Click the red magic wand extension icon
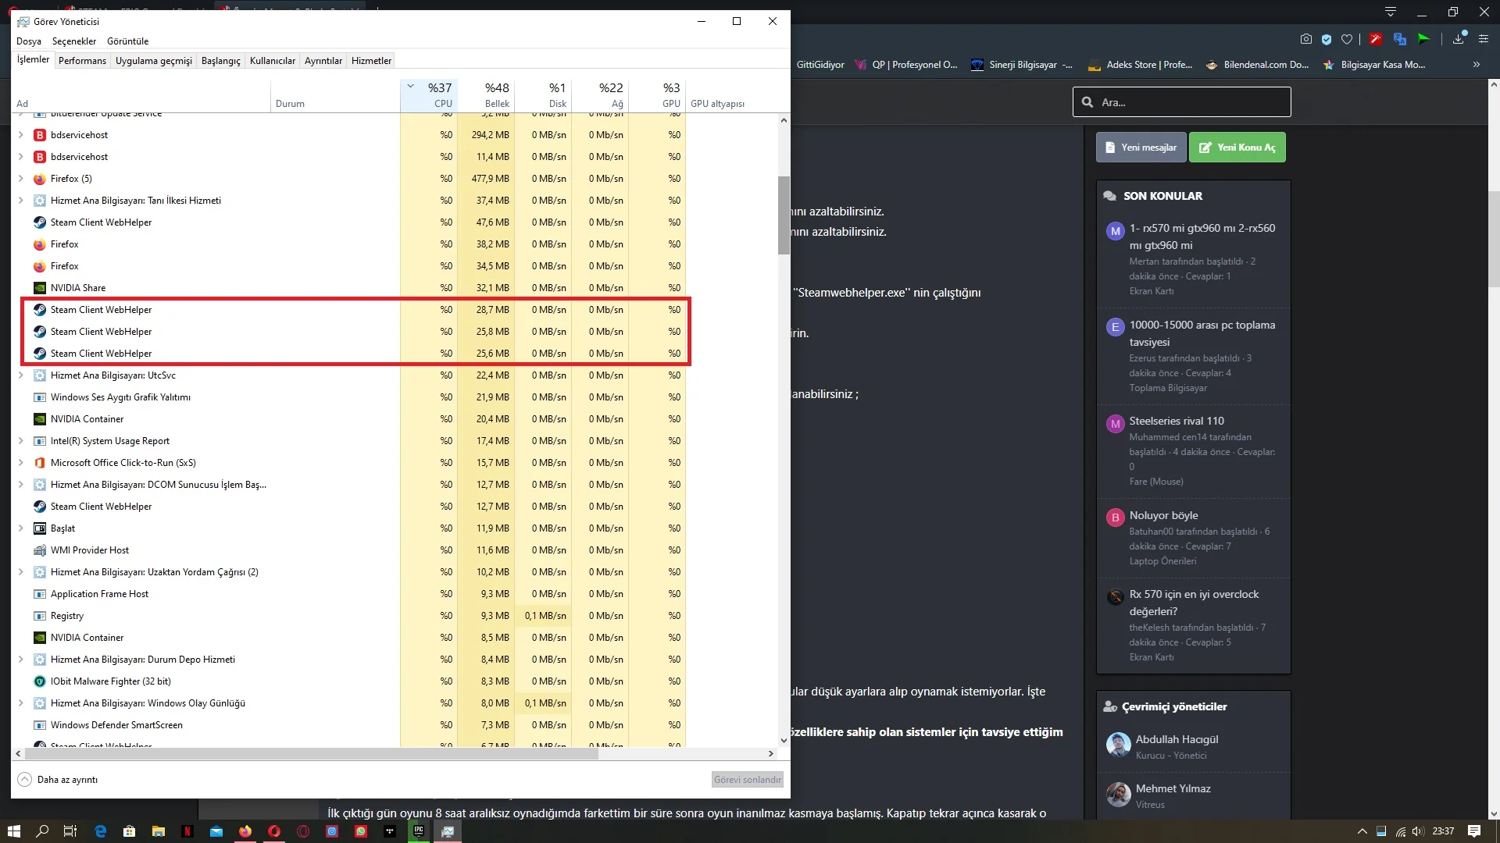The height and width of the screenshot is (843, 1500). [1375, 38]
